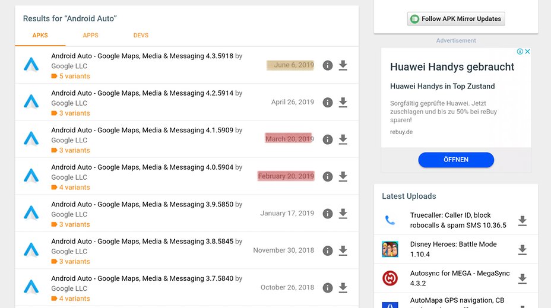Close the Huawei advertisement
Viewport: 551px width, 308px height.
(527, 51)
